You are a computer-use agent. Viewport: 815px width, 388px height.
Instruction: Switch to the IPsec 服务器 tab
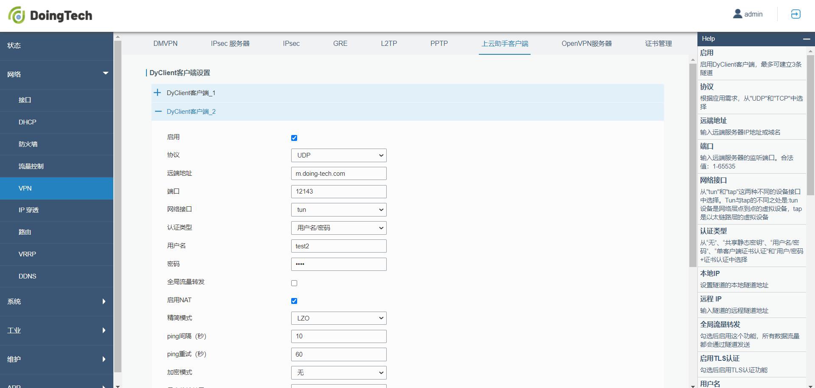point(230,43)
